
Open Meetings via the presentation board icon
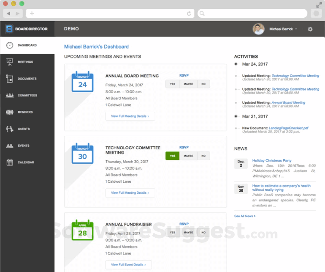click(x=9, y=62)
